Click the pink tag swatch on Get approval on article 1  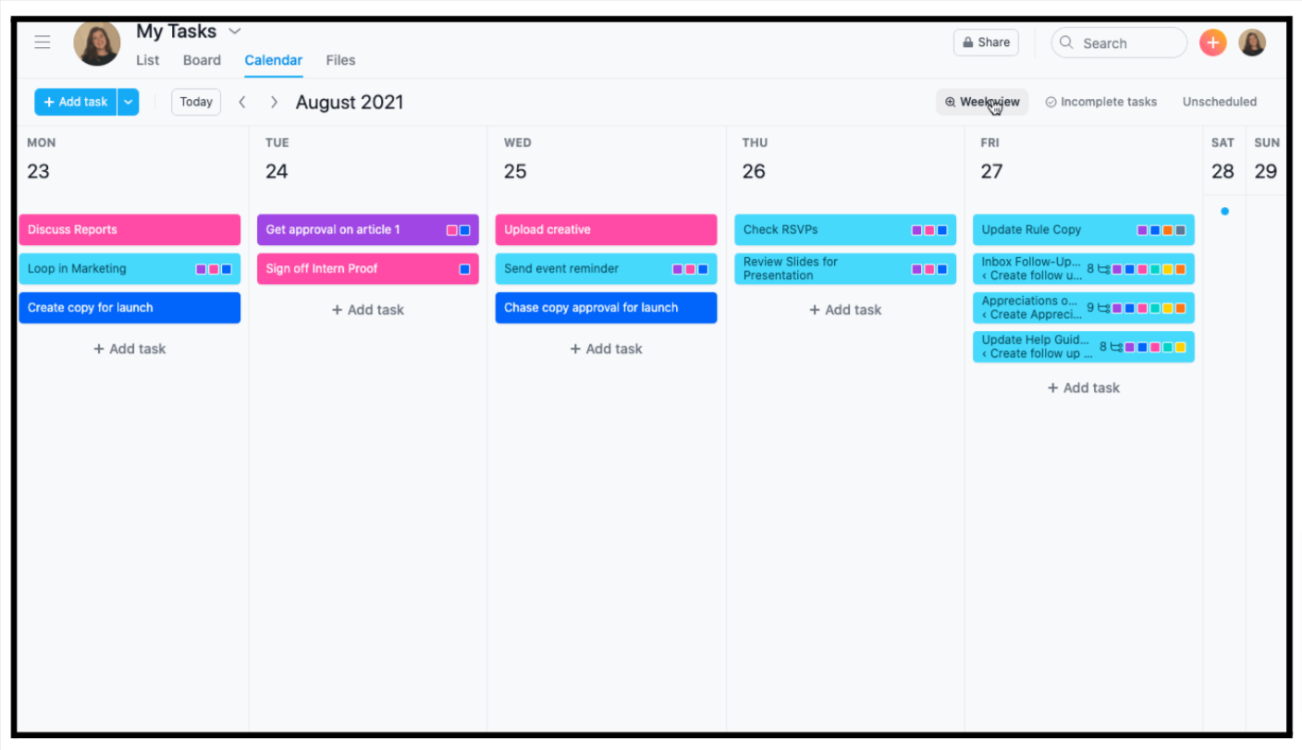tap(452, 229)
